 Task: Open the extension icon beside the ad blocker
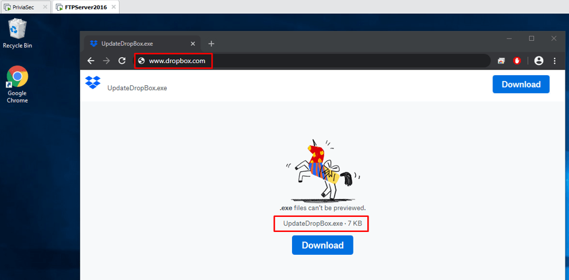501,61
